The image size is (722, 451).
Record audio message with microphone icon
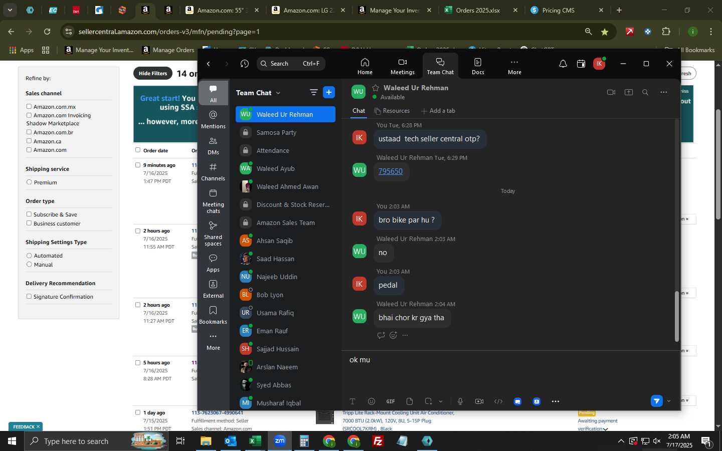click(460, 401)
